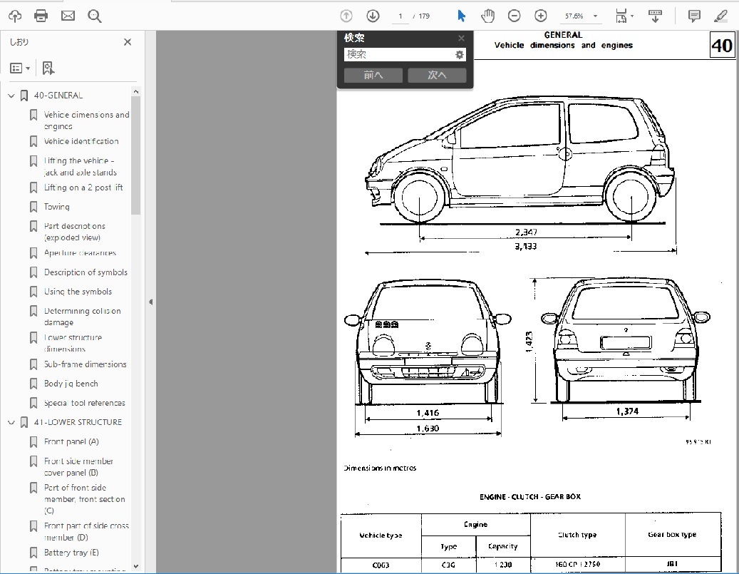Select Part of front side member (C)
The image size is (739, 574).
85,498
